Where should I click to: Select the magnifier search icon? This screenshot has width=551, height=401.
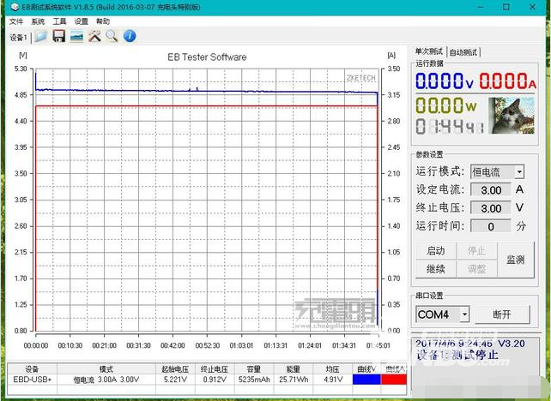(112, 36)
